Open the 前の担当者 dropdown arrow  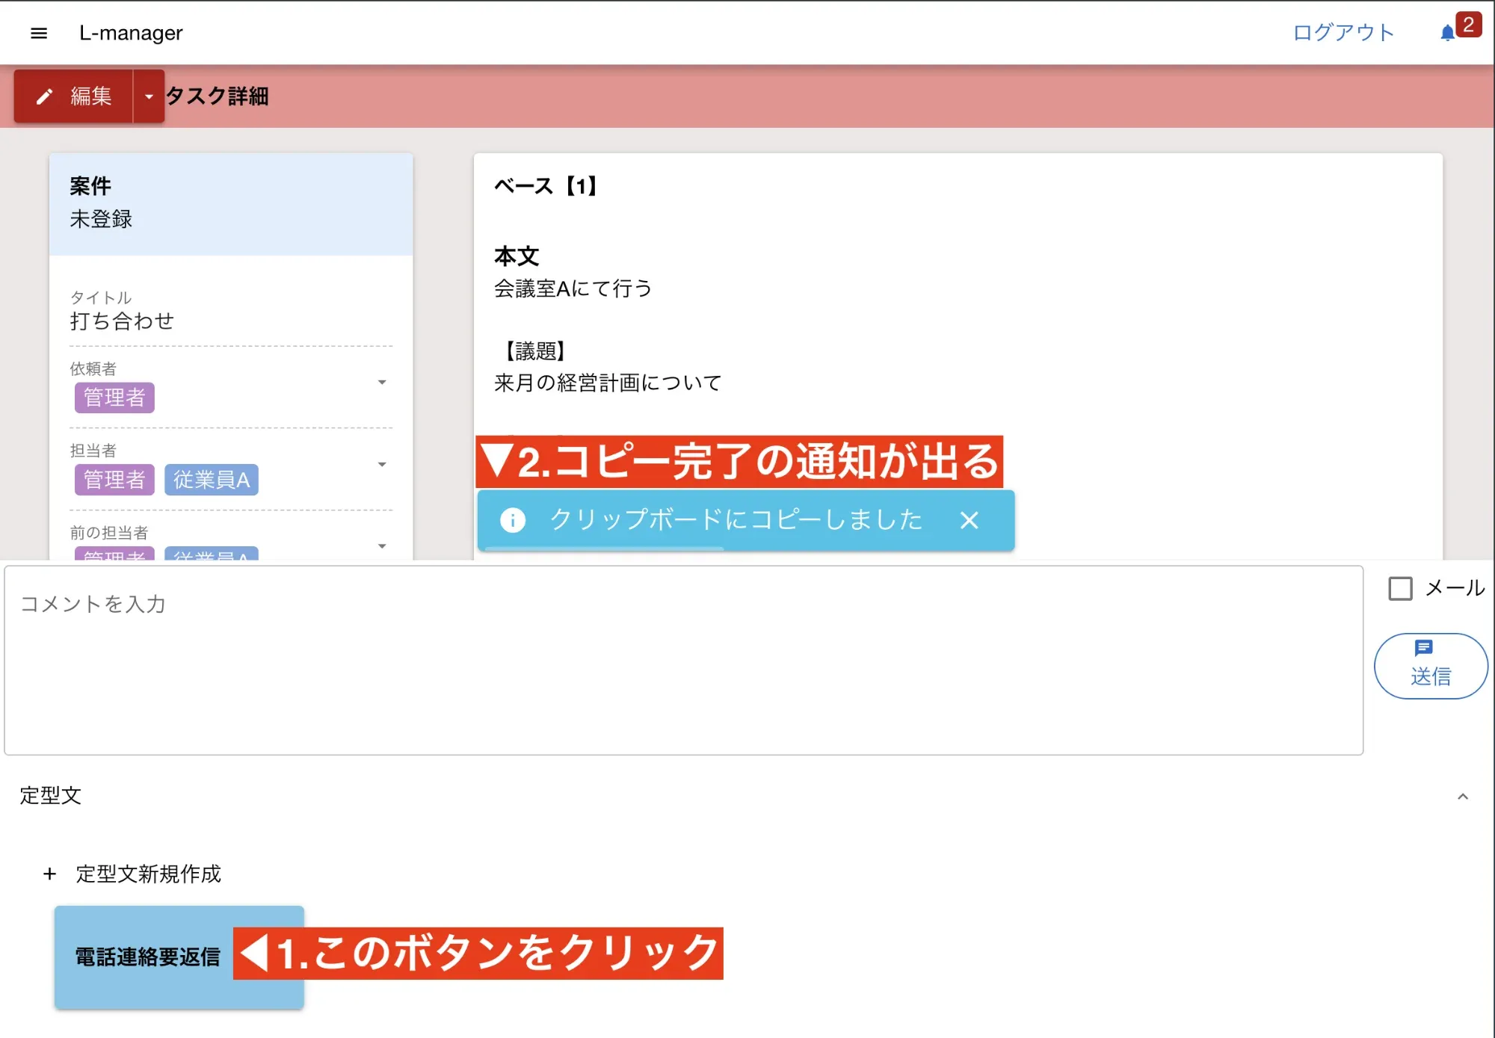(382, 546)
